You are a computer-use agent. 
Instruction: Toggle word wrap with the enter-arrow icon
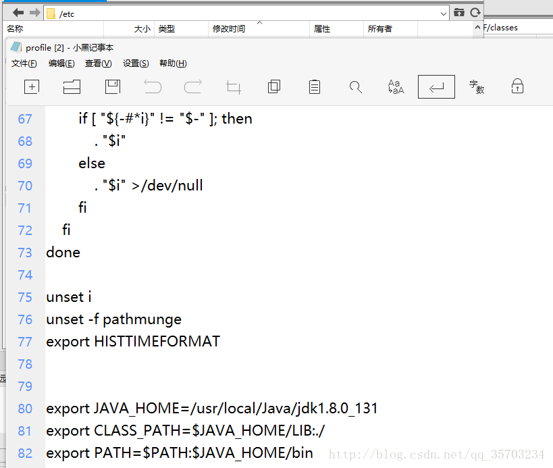pyautogui.click(x=436, y=86)
